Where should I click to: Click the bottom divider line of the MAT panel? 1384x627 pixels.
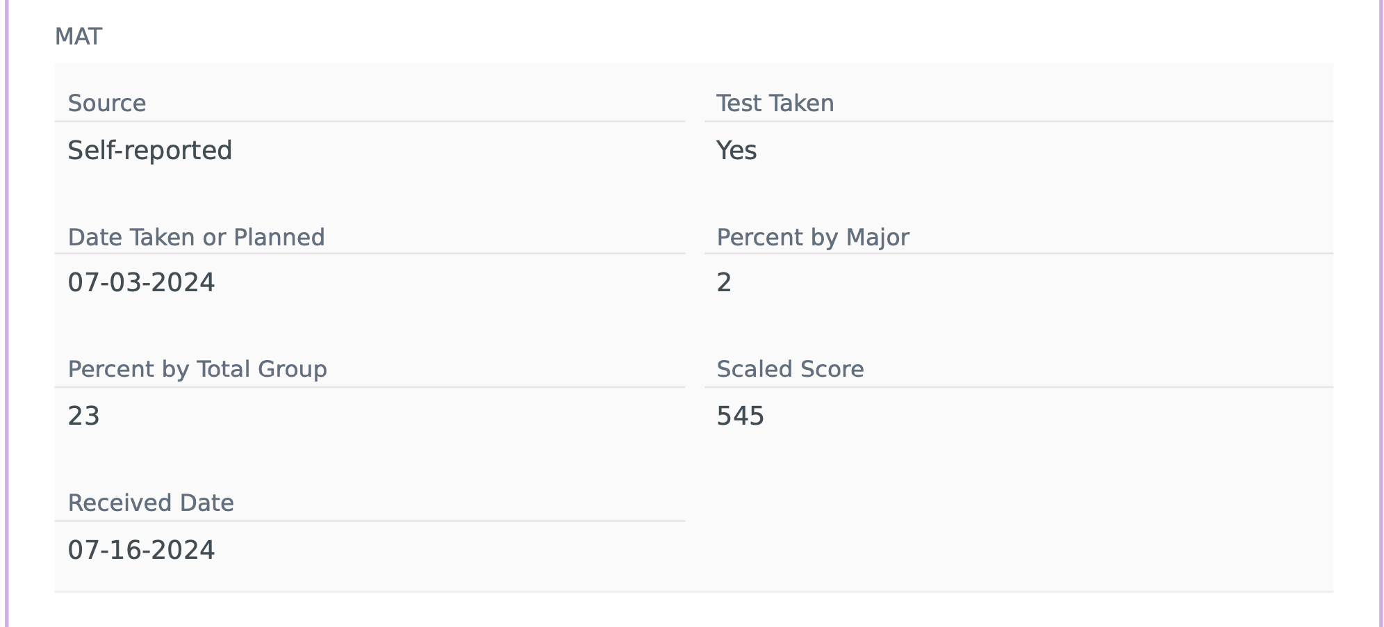tap(693, 592)
